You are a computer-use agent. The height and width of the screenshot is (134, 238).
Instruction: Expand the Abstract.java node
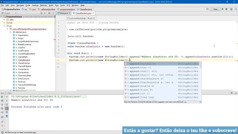tap(10, 32)
